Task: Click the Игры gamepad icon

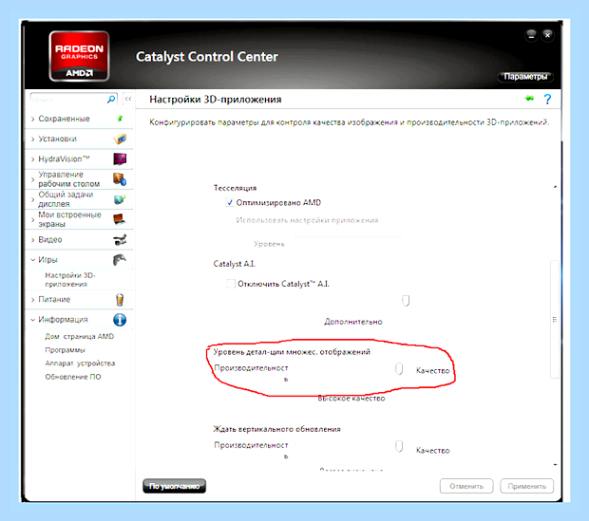Action: pos(120,260)
